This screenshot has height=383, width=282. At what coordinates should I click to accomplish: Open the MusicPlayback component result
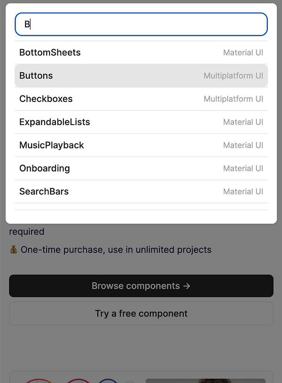coord(52,145)
